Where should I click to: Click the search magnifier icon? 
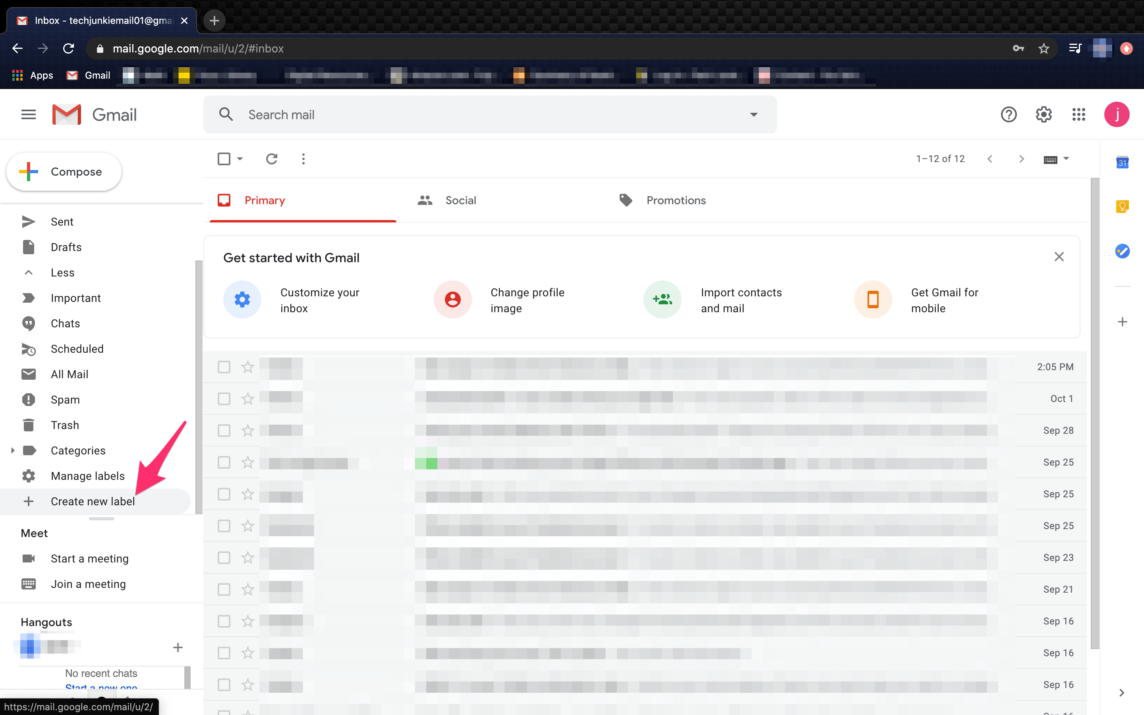(226, 114)
